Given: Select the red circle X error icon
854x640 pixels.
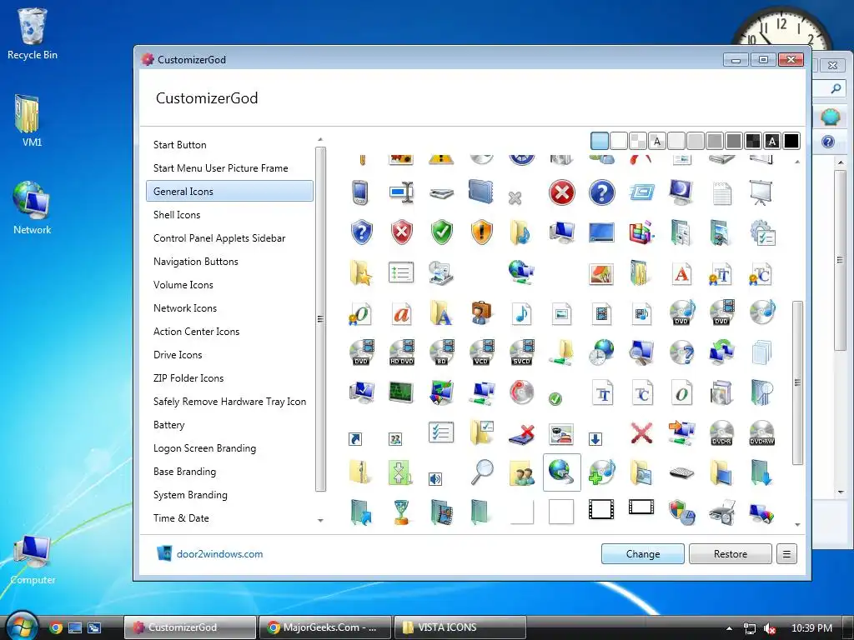Looking at the screenshot, I should [561, 192].
